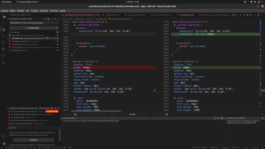Screen dimensions: 265x149
Task: Open Launchpad from the status bar
Action: 44,147
